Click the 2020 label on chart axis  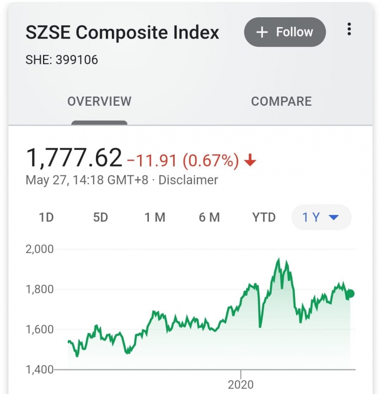[240, 384]
